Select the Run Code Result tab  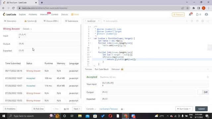(x=102, y=69)
